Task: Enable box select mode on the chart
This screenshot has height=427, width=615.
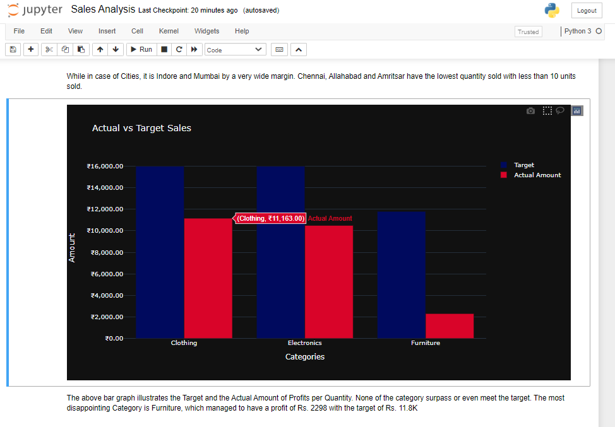Action: click(x=547, y=110)
